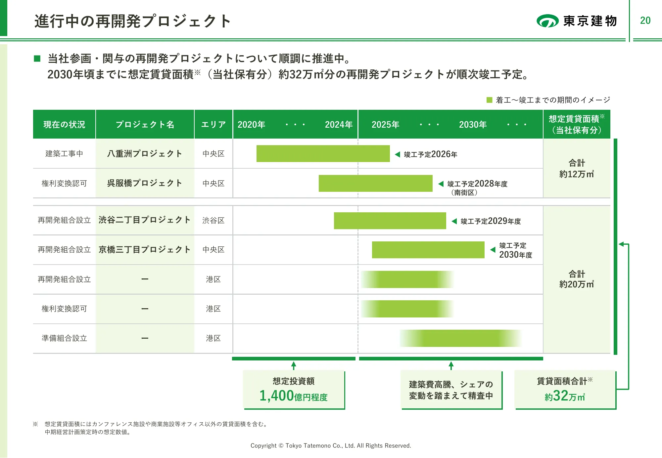Screen dimensions: 662x458
Task: Click the 八重洲プロジェクト green timeline bar
Action: (x=323, y=154)
